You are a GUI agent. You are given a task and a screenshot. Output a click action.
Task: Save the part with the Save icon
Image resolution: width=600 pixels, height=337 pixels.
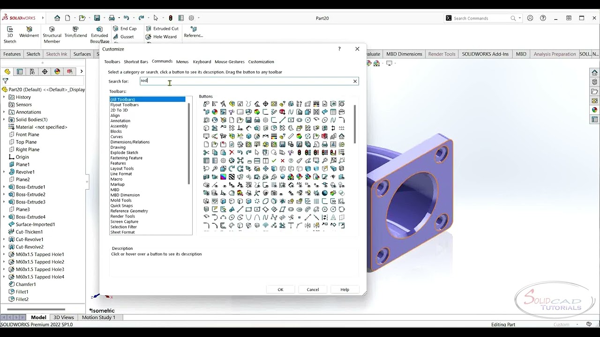click(97, 18)
